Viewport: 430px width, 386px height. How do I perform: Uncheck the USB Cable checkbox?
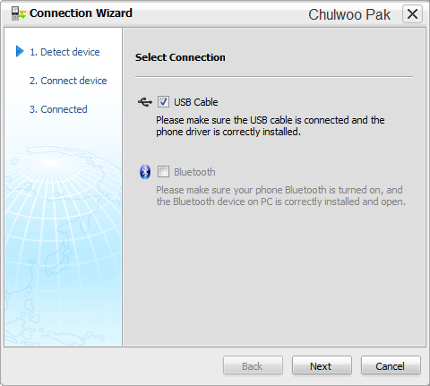[x=163, y=102]
